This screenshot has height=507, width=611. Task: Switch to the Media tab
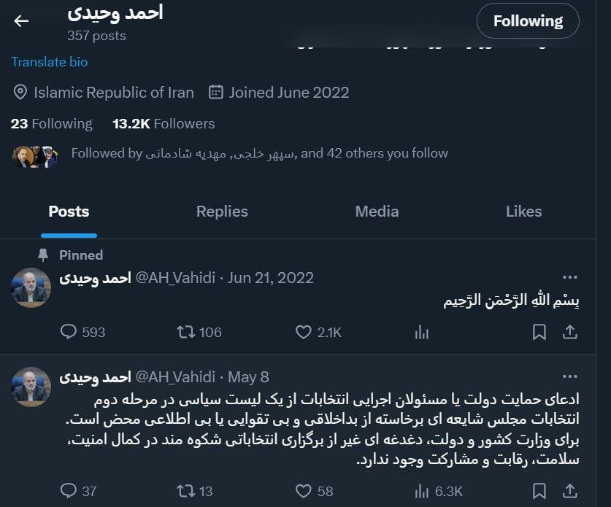click(377, 212)
